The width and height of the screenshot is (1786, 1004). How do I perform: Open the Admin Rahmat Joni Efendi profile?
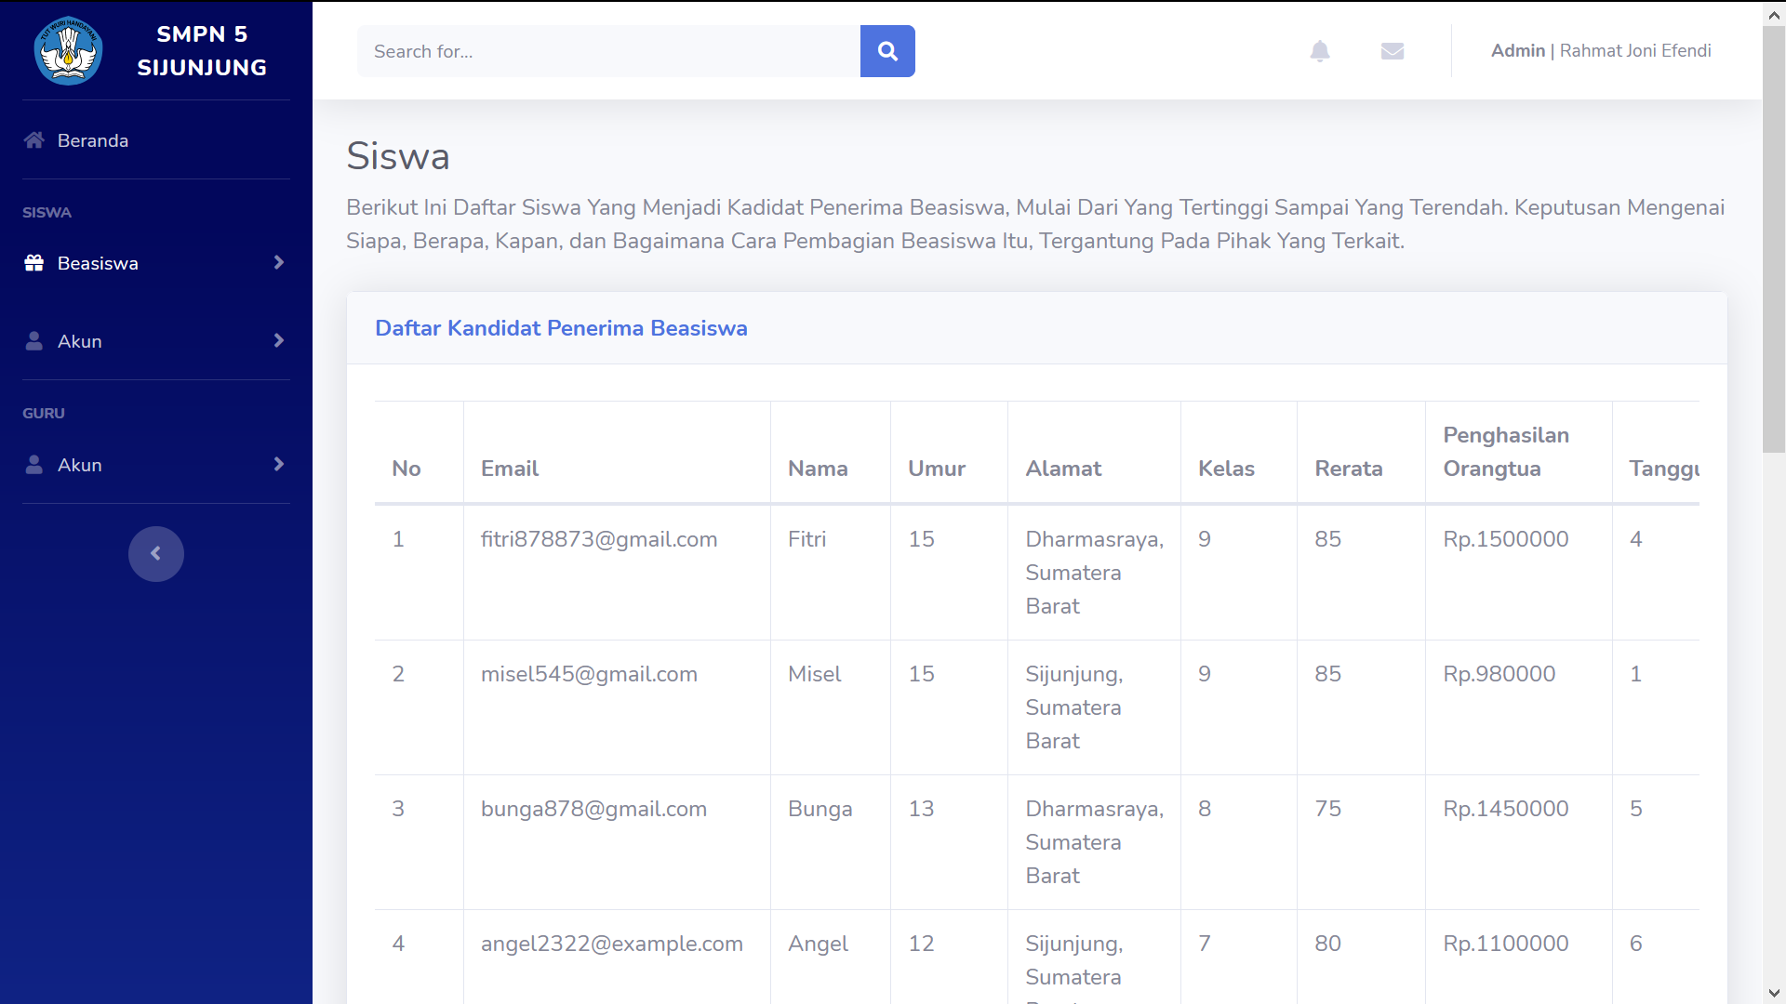pyautogui.click(x=1600, y=51)
